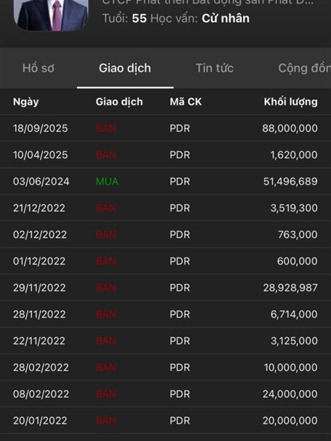Click the Ngày column header
Screen dimensions: 331x441
click(x=26, y=102)
